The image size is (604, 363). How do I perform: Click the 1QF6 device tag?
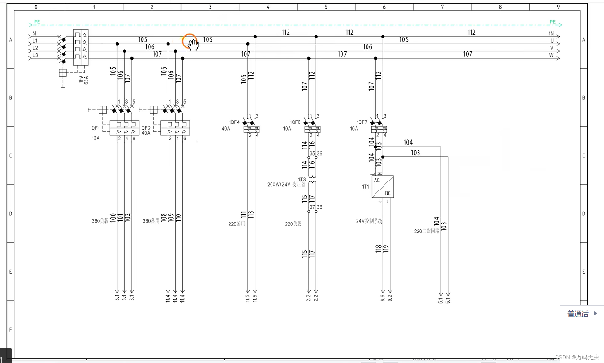click(x=295, y=122)
